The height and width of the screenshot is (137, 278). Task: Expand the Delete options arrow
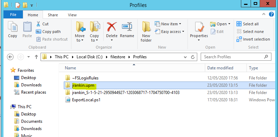click(x=112, y=40)
